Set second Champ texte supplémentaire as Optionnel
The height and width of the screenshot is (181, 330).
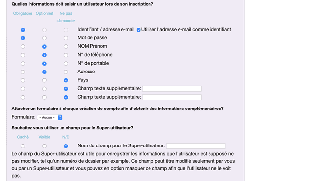click(44, 97)
